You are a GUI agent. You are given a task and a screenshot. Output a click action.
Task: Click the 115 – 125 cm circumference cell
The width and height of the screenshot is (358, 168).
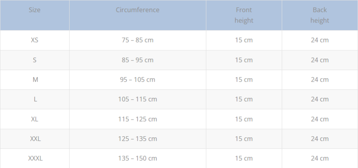pos(138,119)
